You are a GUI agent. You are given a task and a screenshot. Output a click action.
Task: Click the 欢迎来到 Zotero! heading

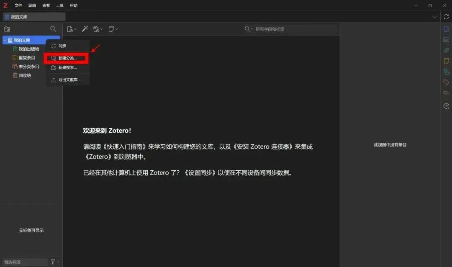[107, 131]
